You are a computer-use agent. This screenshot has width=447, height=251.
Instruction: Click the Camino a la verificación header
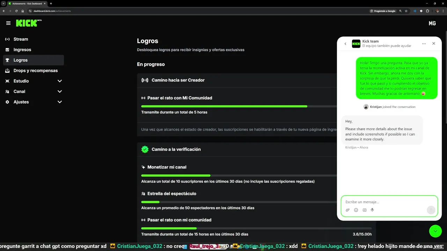tap(176, 149)
